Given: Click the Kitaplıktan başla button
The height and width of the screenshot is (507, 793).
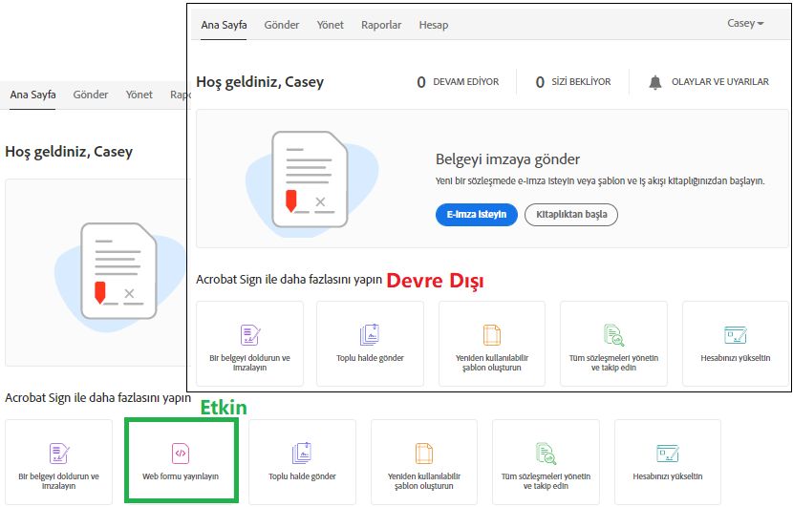Looking at the screenshot, I should (x=571, y=214).
